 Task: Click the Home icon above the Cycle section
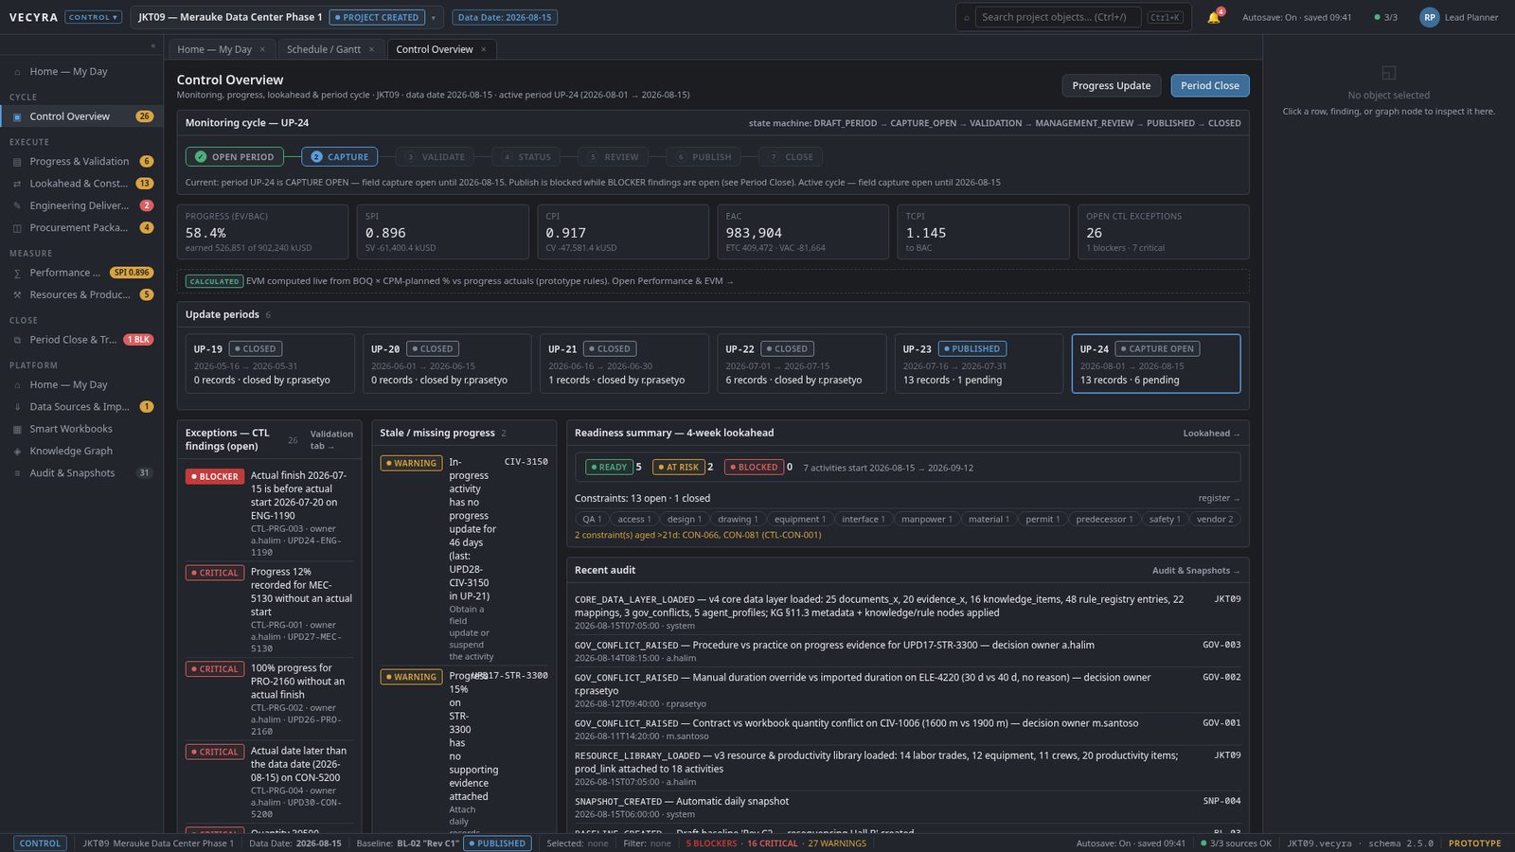click(17, 72)
